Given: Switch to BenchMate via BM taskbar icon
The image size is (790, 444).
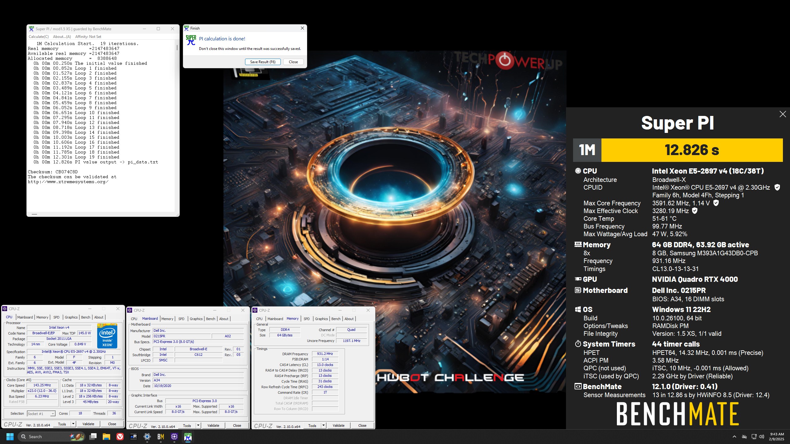Looking at the screenshot, I should (x=161, y=437).
